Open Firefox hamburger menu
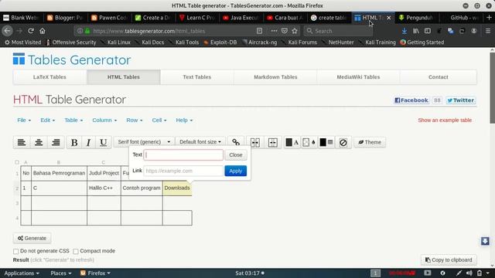This screenshot has height=278, width=495. [488, 31]
